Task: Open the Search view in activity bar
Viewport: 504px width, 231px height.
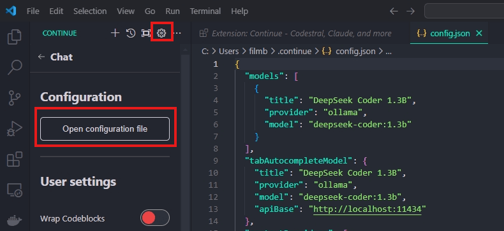Action: tap(15, 67)
